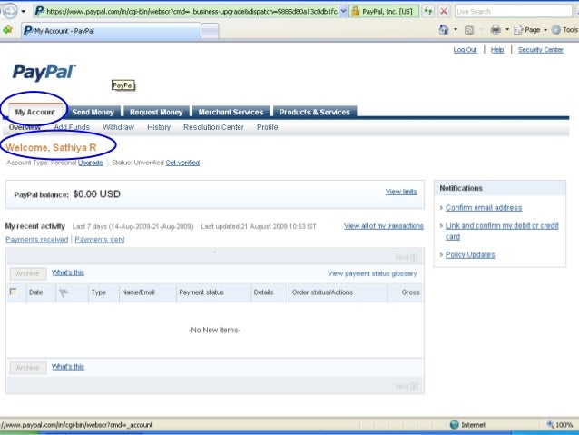579x435 pixels.
Task: Open the Merchant Services tab
Action: pyautogui.click(x=231, y=112)
